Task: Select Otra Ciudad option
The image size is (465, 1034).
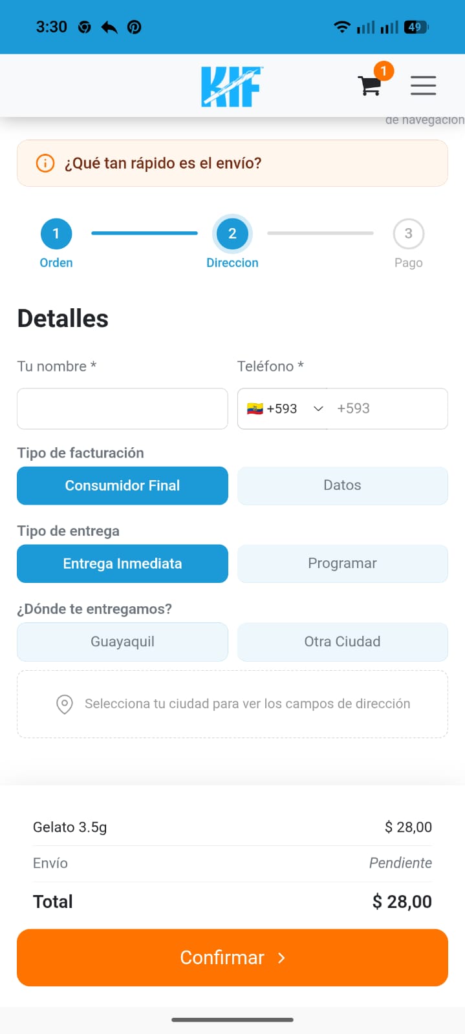Action: click(342, 642)
